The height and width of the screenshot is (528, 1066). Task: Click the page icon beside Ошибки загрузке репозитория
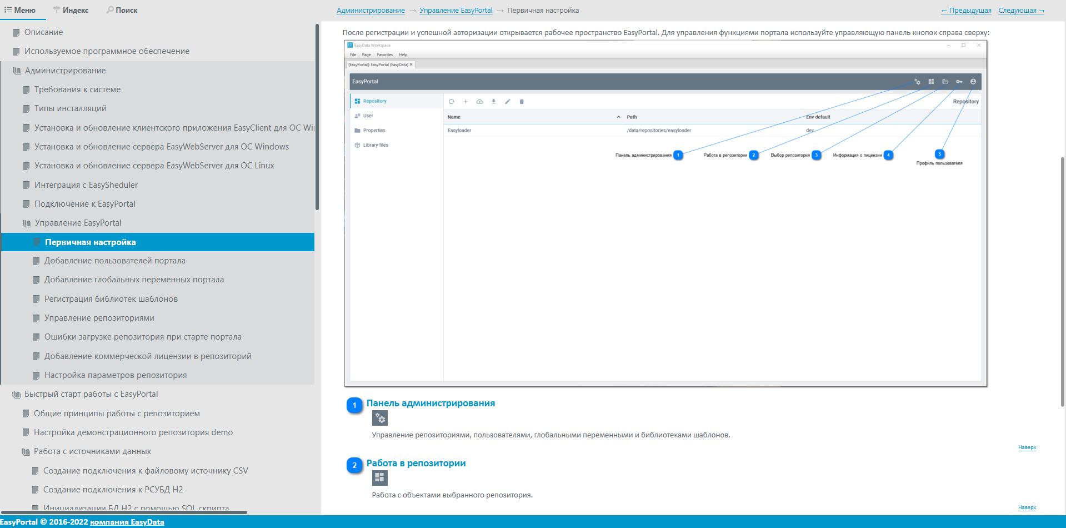point(36,337)
